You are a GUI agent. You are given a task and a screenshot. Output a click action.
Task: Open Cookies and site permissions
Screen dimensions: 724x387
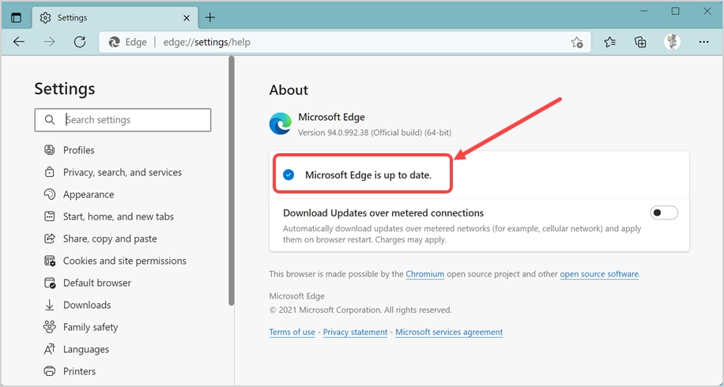124,261
